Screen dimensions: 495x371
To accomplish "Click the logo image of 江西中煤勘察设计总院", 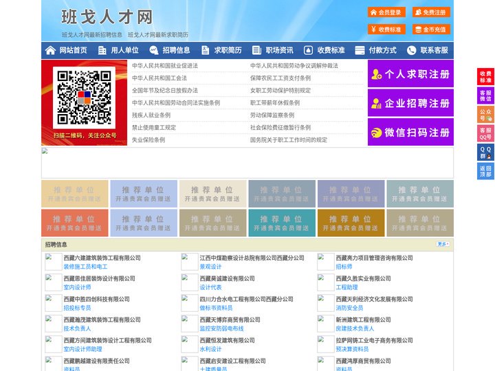I will click(190, 262).
